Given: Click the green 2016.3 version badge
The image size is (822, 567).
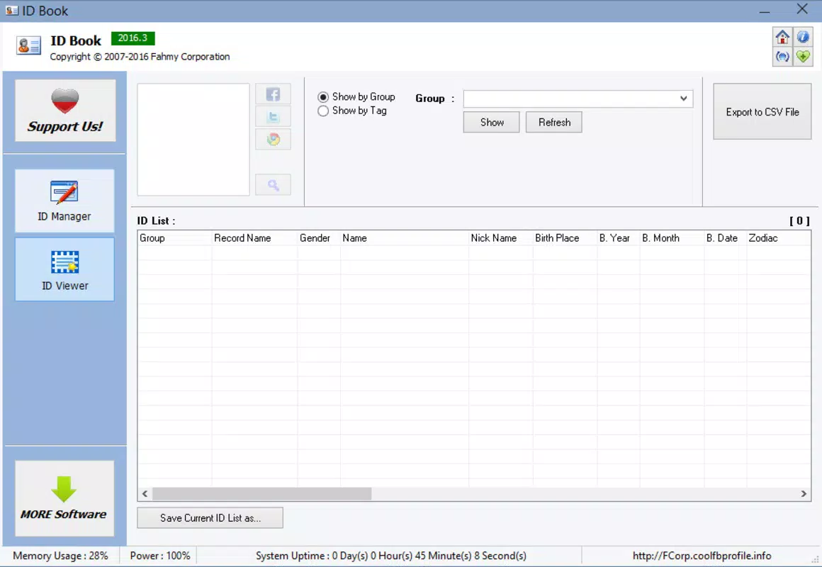Looking at the screenshot, I should click(133, 38).
